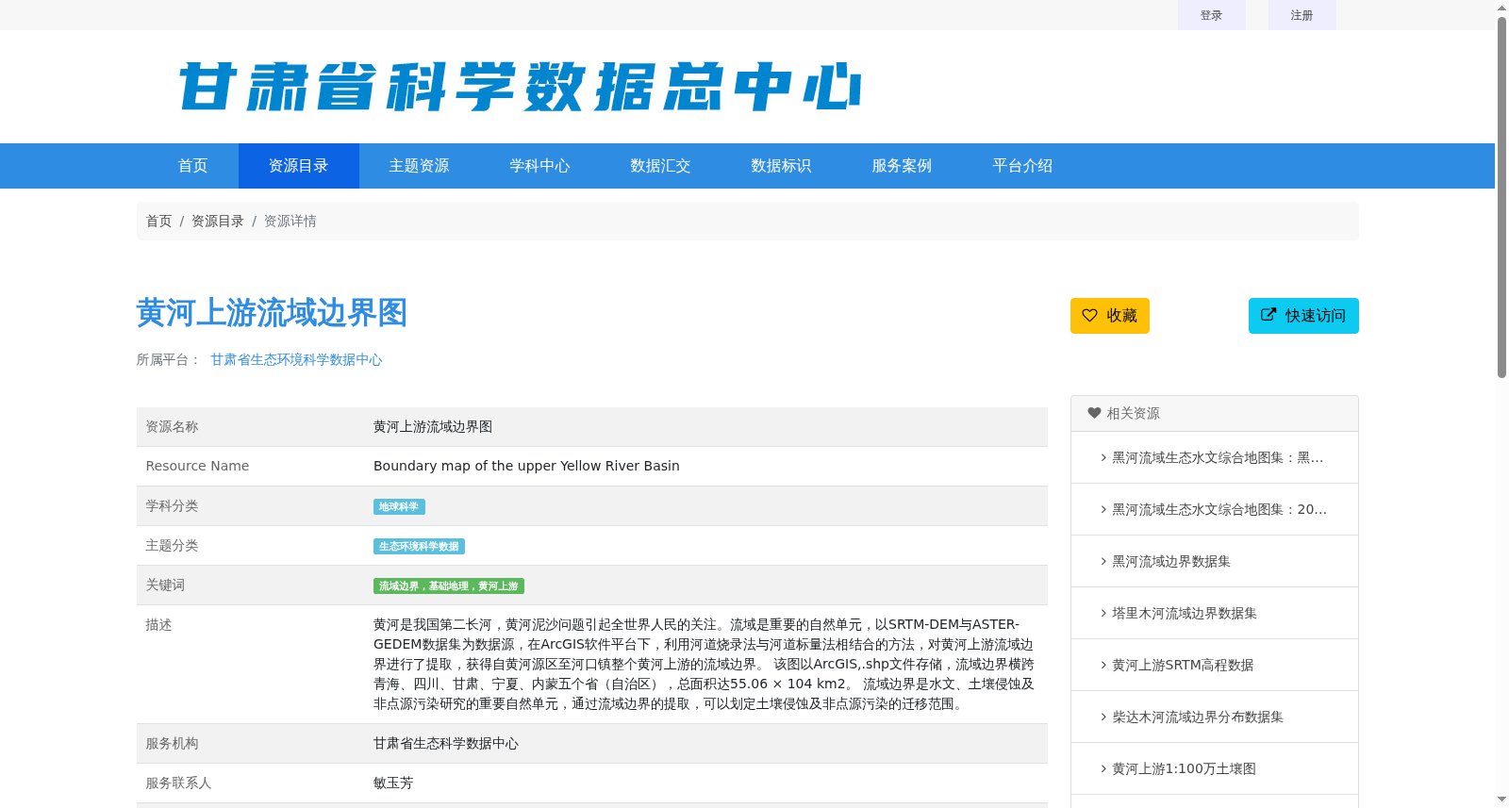The image size is (1509, 808).
Task: Open related resource 黄河上游SRTM高程数据
Action: click(x=1183, y=665)
